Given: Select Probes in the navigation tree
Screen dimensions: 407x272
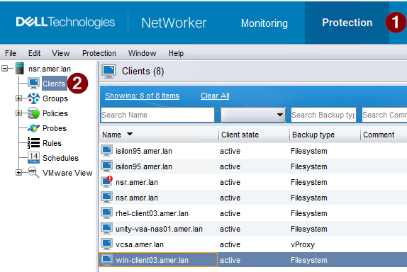Looking at the screenshot, I should coord(55,128).
